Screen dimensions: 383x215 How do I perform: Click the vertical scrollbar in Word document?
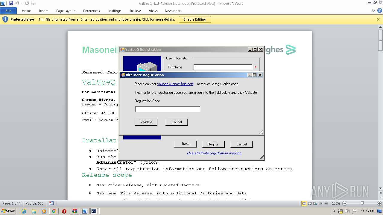click(x=380, y=40)
